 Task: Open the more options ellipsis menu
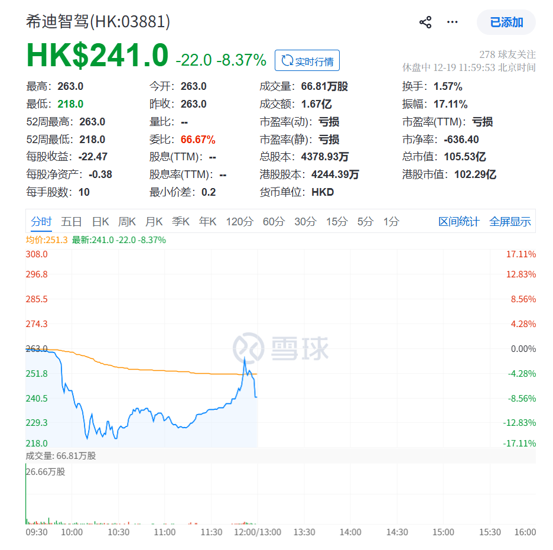(x=452, y=22)
